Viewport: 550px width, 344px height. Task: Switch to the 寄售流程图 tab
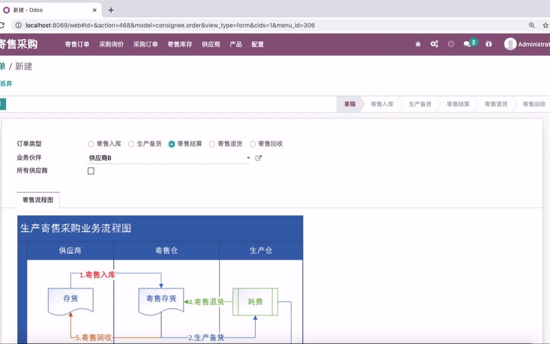click(38, 199)
